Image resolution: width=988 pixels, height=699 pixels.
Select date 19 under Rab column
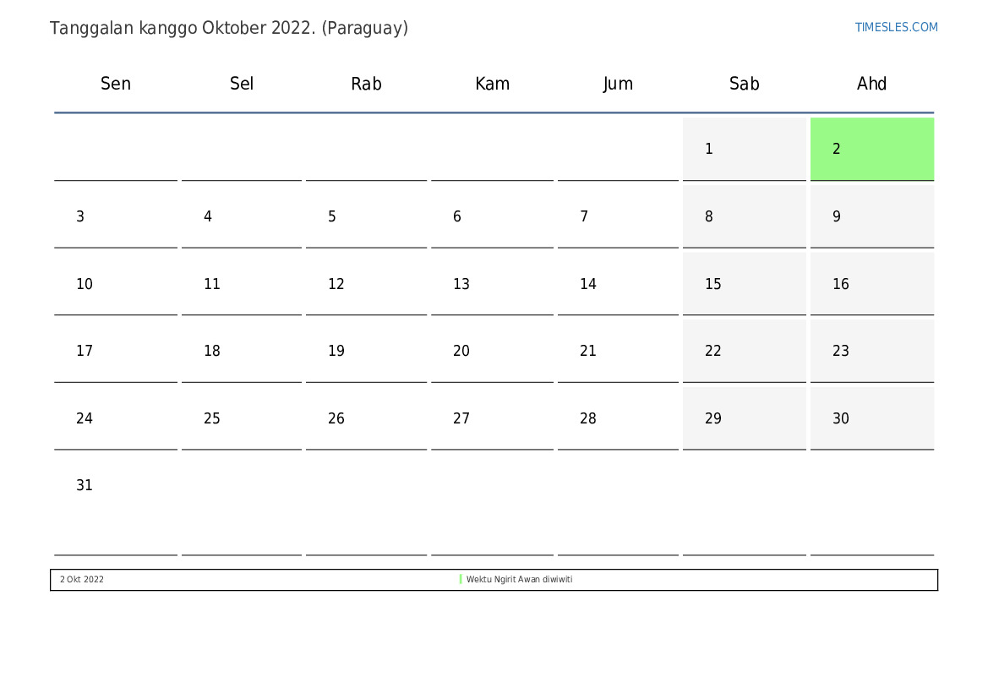click(336, 351)
